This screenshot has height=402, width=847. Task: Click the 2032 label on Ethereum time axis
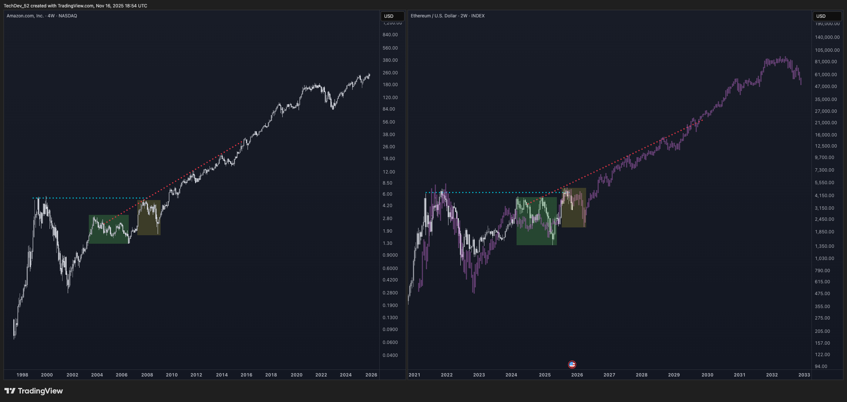coord(772,375)
